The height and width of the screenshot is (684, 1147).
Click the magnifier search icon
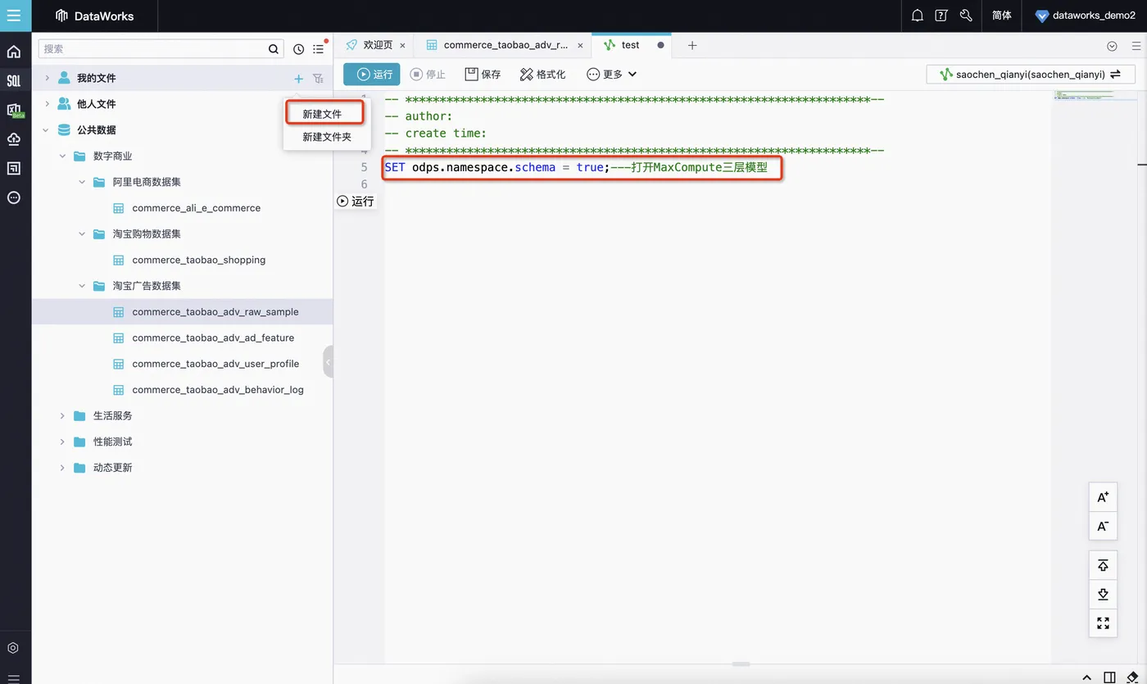click(x=274, y=49)
